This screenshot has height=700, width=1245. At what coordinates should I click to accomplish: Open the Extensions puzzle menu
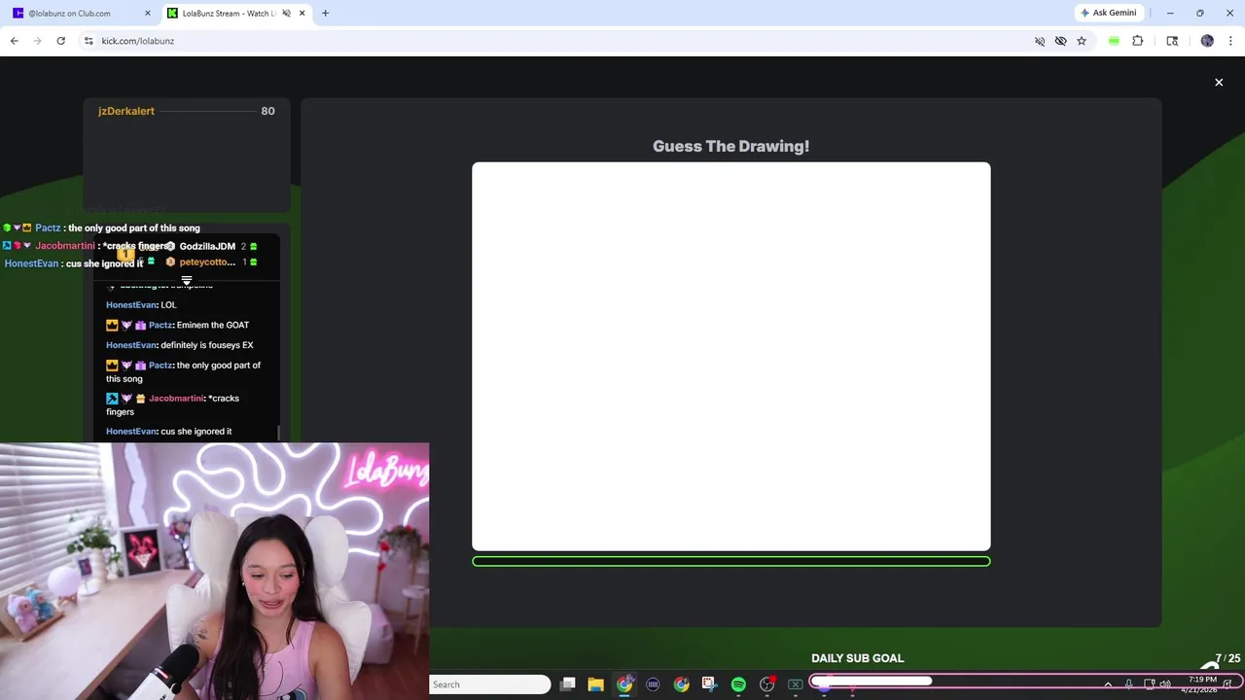(1137, 41)
